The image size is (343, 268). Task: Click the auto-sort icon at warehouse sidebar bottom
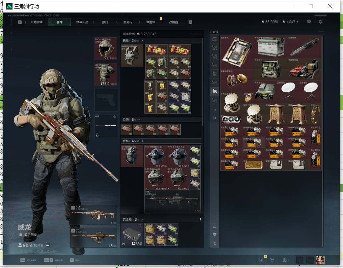coord(215,243)
